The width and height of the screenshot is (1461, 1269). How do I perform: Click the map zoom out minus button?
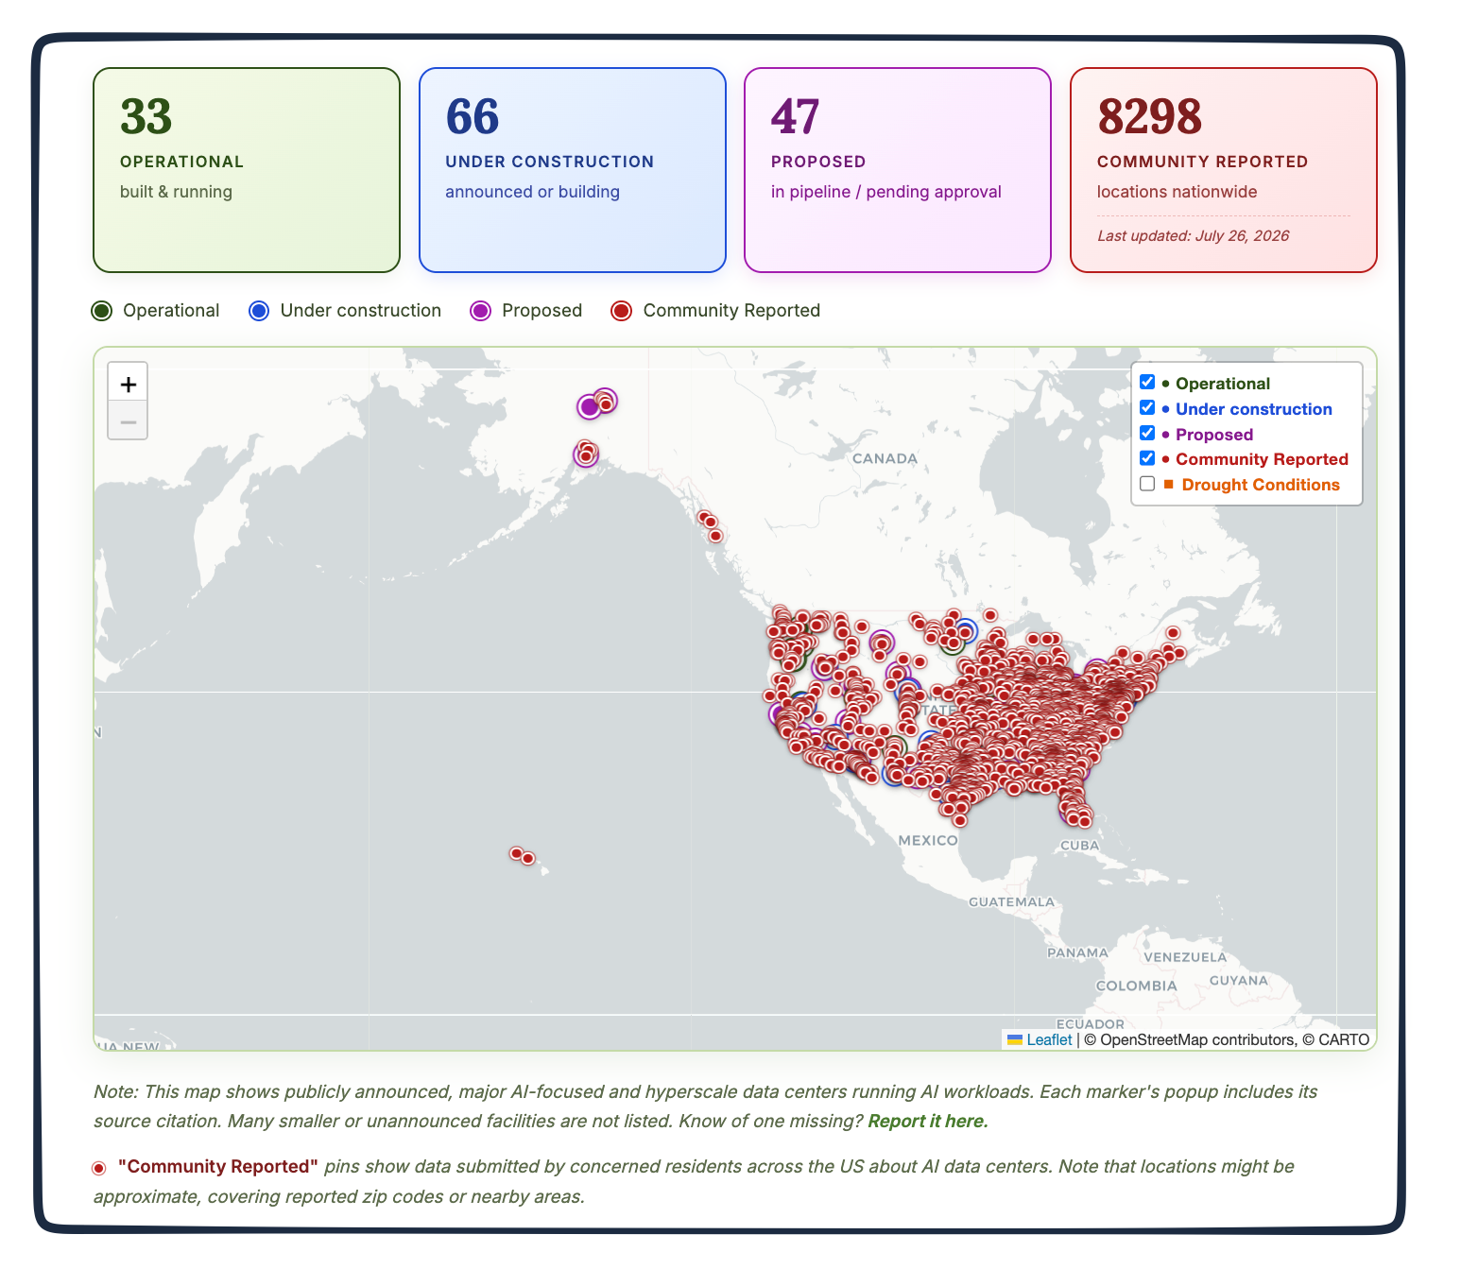coord(129,421)
